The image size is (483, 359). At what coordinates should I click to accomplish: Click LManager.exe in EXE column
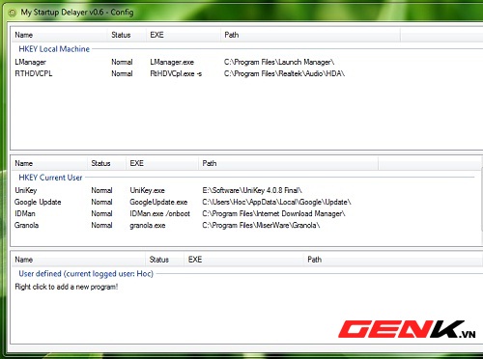(172, 62)
